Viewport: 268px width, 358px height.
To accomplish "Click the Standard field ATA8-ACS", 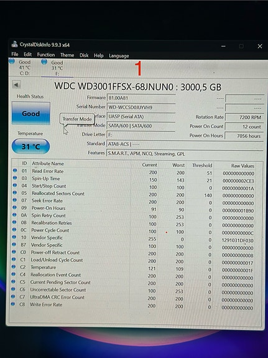I will pyautogui.click(x=185, y=144).
